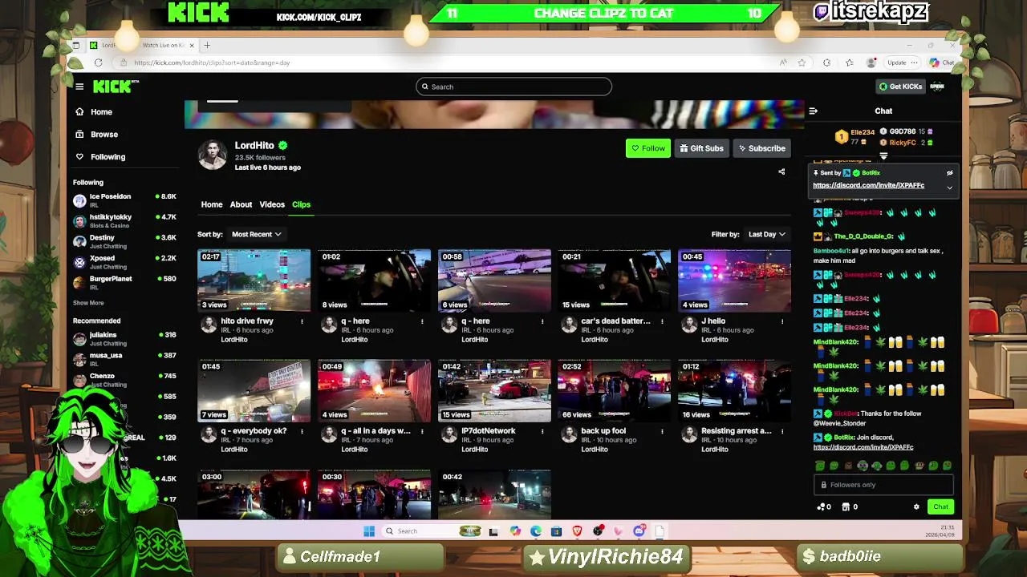Add page to favorites with star icon
This screenshot has width=1027, height=577.
[801, 63]
